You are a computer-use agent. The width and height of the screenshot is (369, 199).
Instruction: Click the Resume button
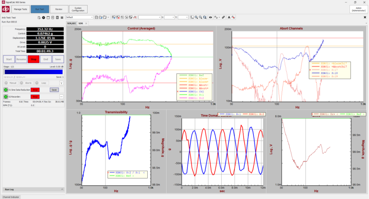click(21, 59)
